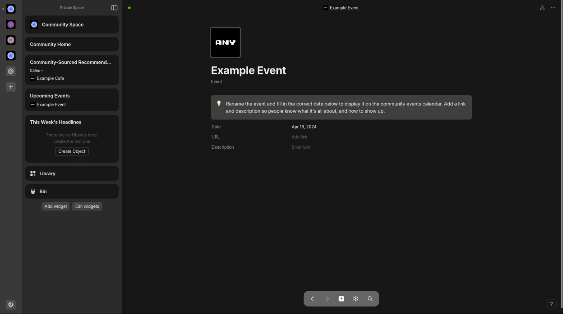Click the callout text about renaming the event
563x314 pixels.
pyautogui.click(x=346, y=107)
